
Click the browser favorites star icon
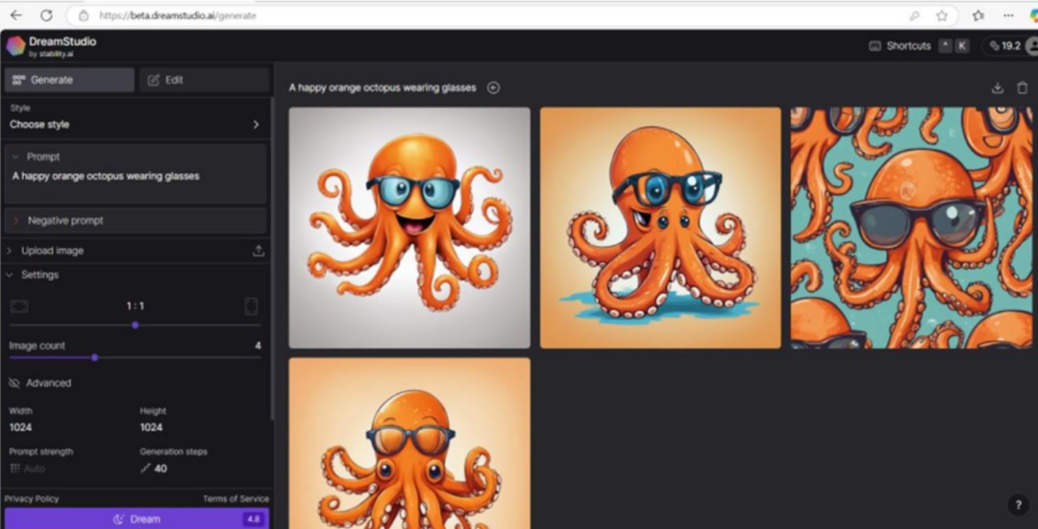(x=942, y=15)
